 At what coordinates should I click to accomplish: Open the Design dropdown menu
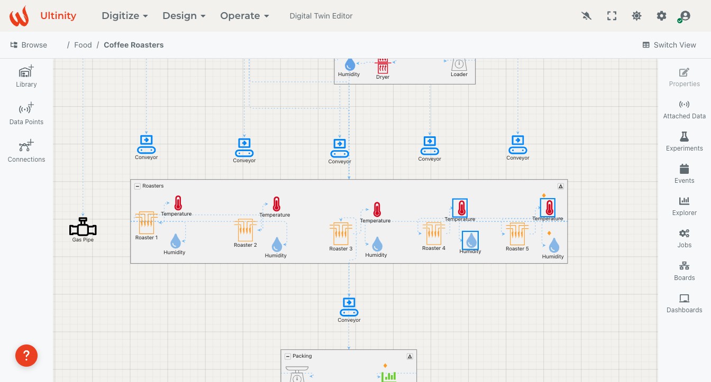(184, 16)
